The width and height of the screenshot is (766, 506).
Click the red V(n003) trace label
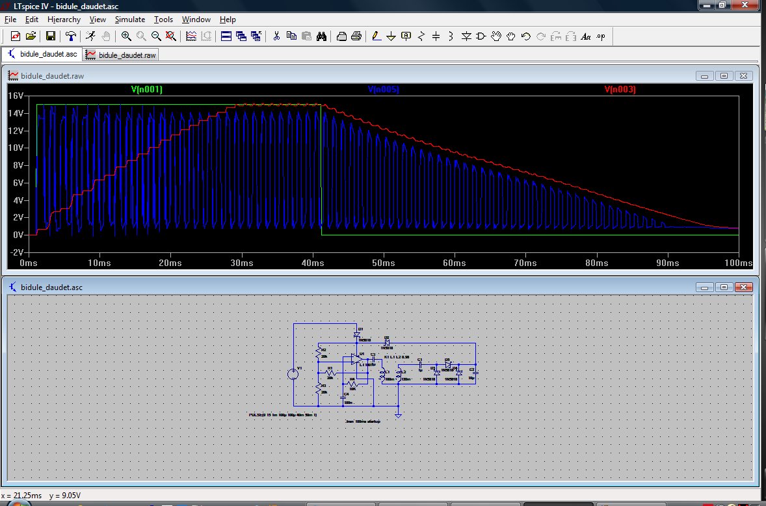pyautogui.click(x=620, y=90)
